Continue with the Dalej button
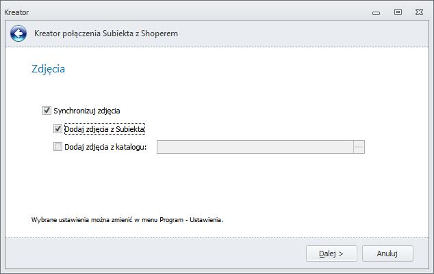This screenshot has height=274, width=434. pyautogui.click(x=331, y=254)
